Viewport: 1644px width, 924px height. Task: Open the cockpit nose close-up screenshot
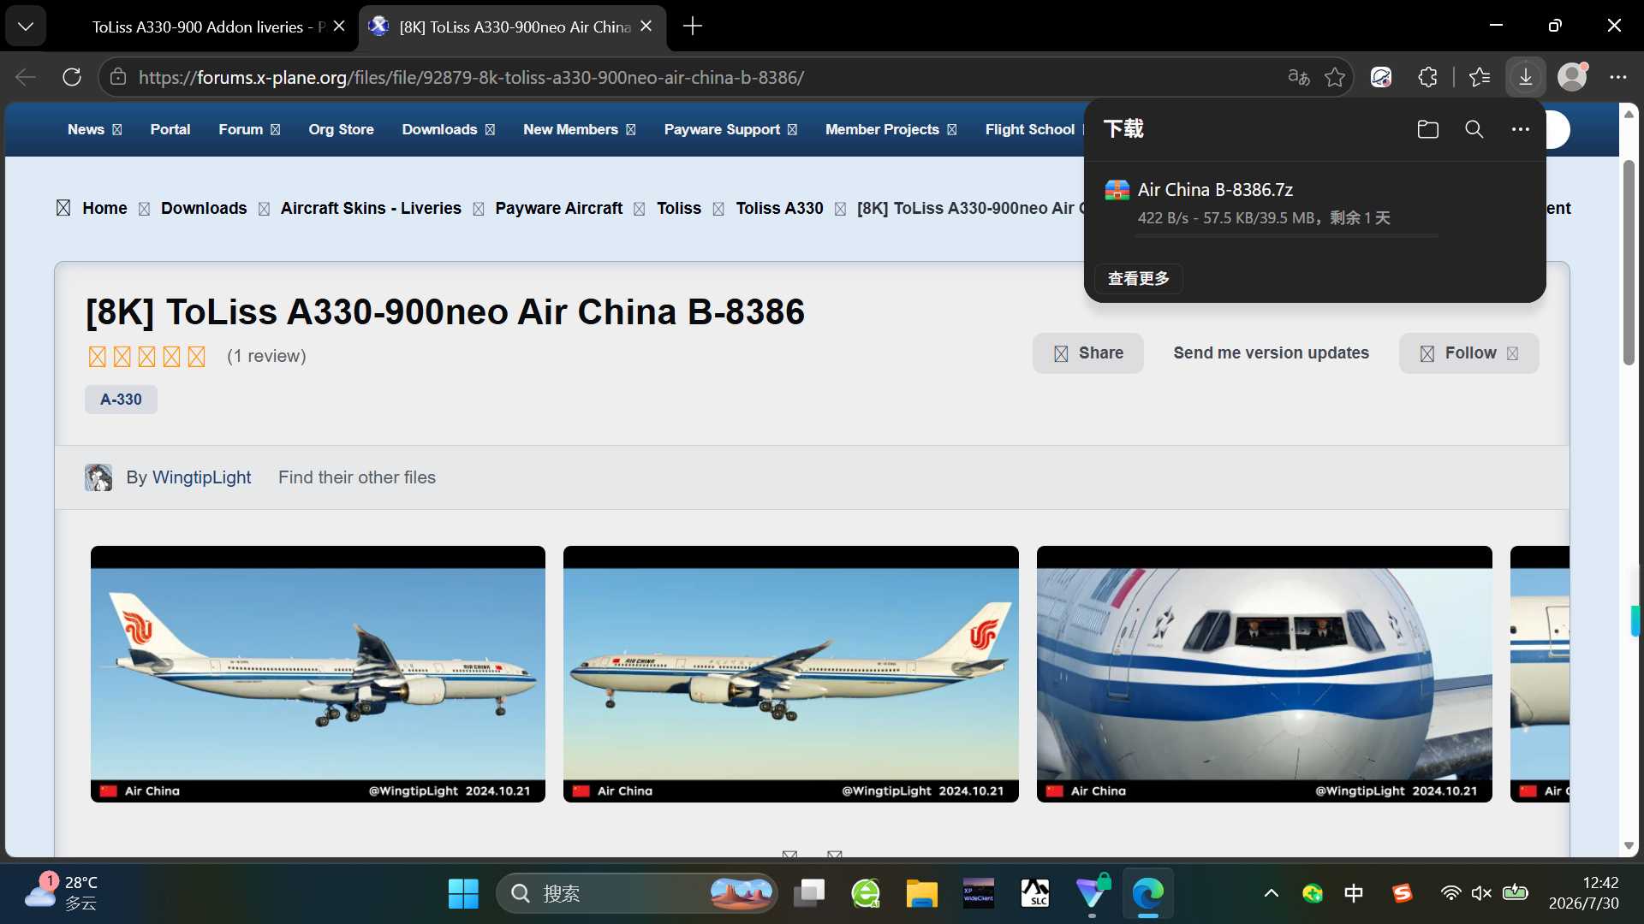point(1265,674)
